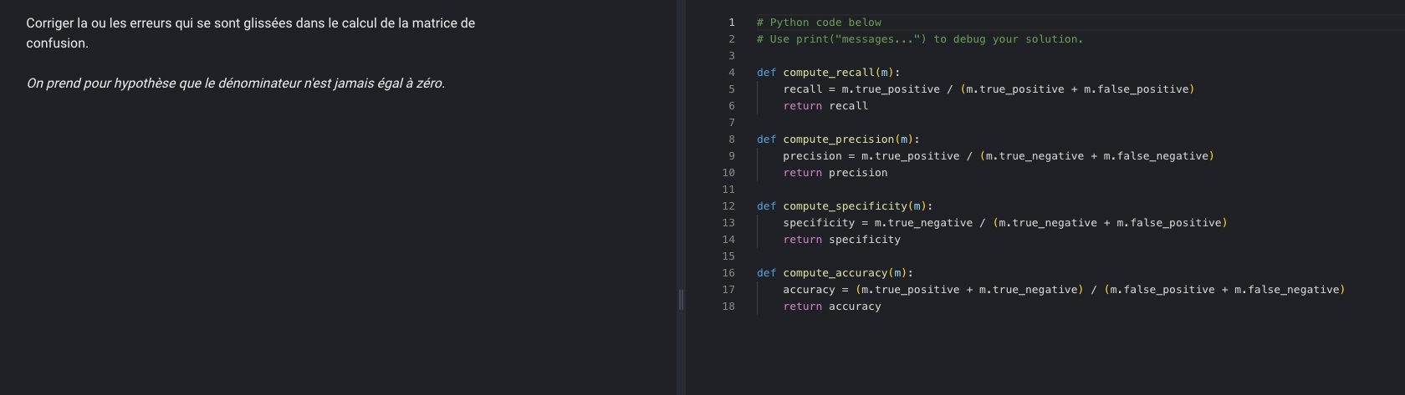The height and width of the screenshot is (395, 1405).
Task: Click the compute_recall function definition
Action: tap(828, 73)
